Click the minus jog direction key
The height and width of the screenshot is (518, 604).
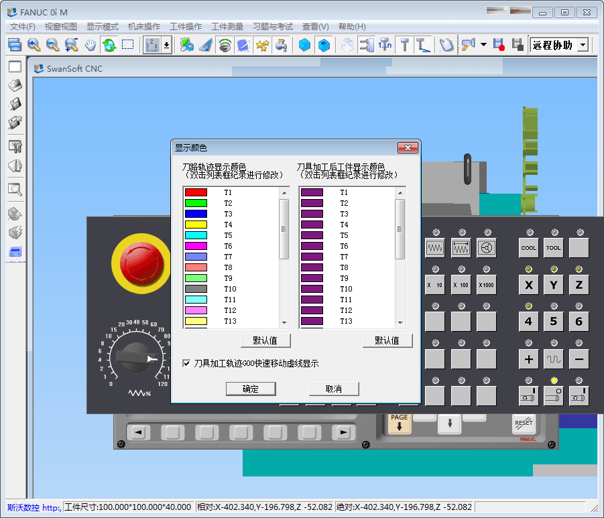pyautogui.click(x=579, y=359)
